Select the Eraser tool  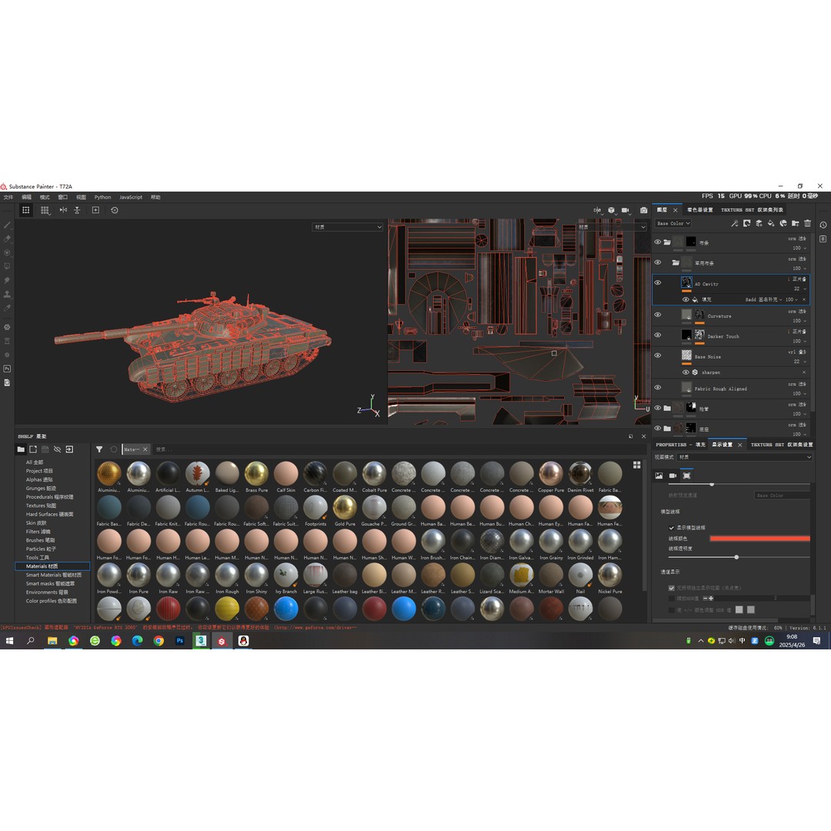coord(7,239)
